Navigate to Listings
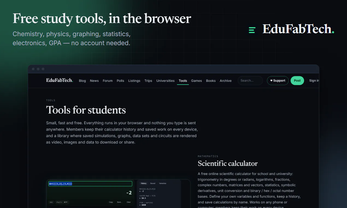The image size is (347, 208). (x=134, y=81)
